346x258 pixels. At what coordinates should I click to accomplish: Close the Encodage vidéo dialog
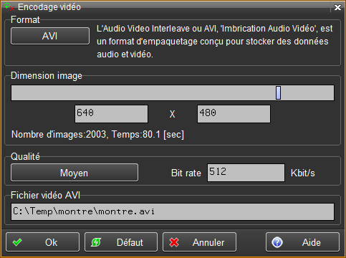click(337, 7)
